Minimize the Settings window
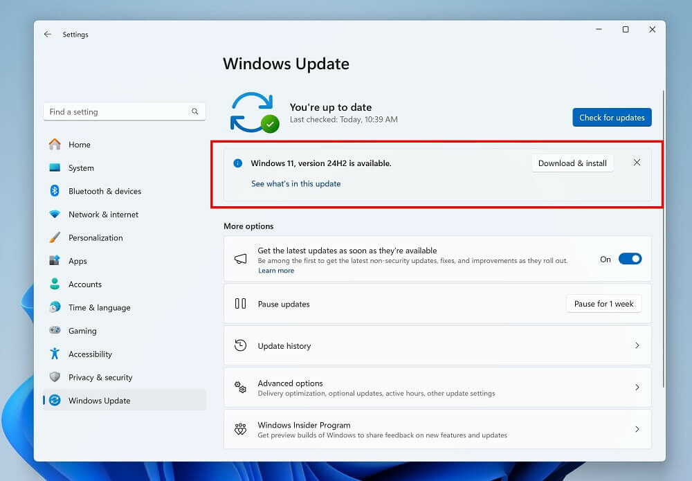692x481 pixels. tap(599, 29)
